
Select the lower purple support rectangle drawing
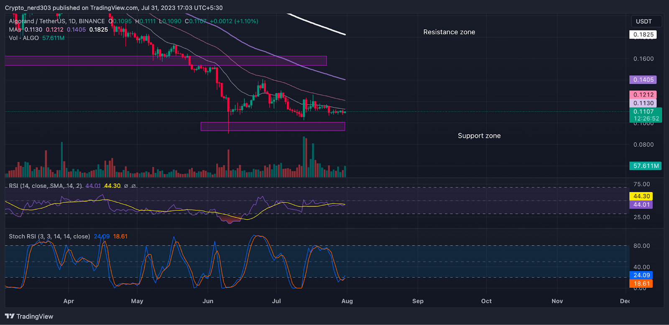click(273, 126)
